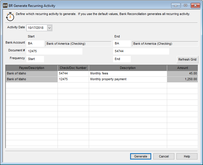Click the Start Document # field 12475

[x=54, y=51]
